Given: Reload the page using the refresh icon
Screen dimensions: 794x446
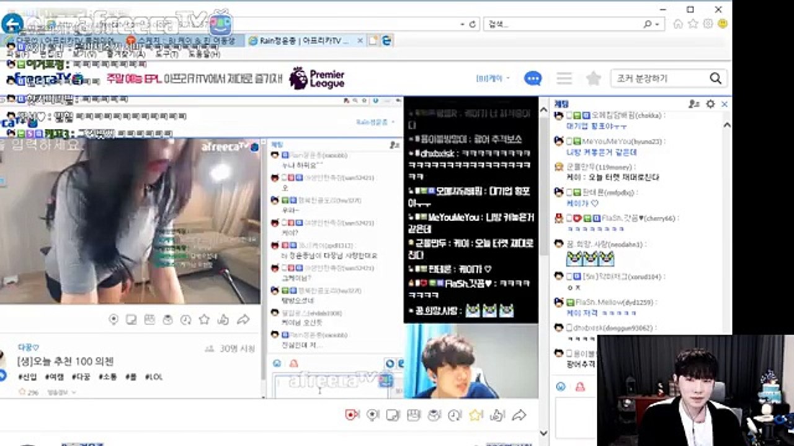Looking at the screenshot, I should pyautogui.click(x=473, y=24).
